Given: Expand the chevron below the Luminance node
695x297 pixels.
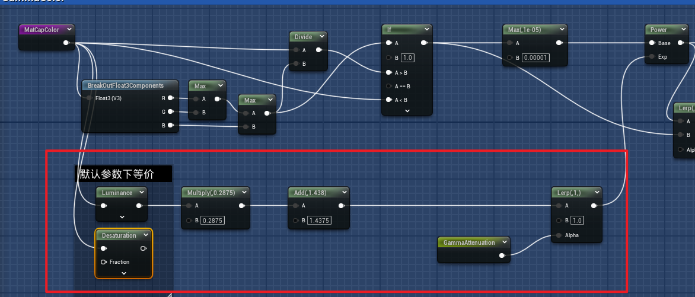Looking at the screenshot, I should [x=122, y=217].
